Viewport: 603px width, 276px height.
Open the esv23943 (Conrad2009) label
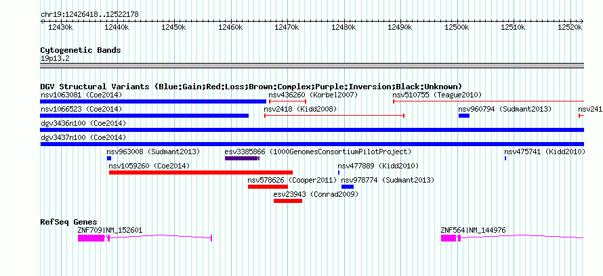(x=316, y=194)
